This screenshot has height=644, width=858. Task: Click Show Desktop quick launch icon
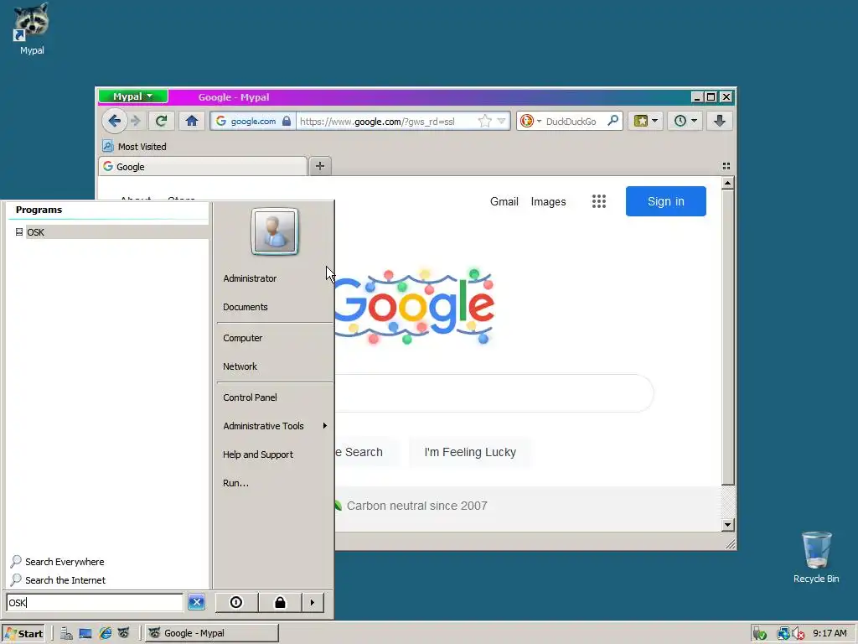coord(85,633)
